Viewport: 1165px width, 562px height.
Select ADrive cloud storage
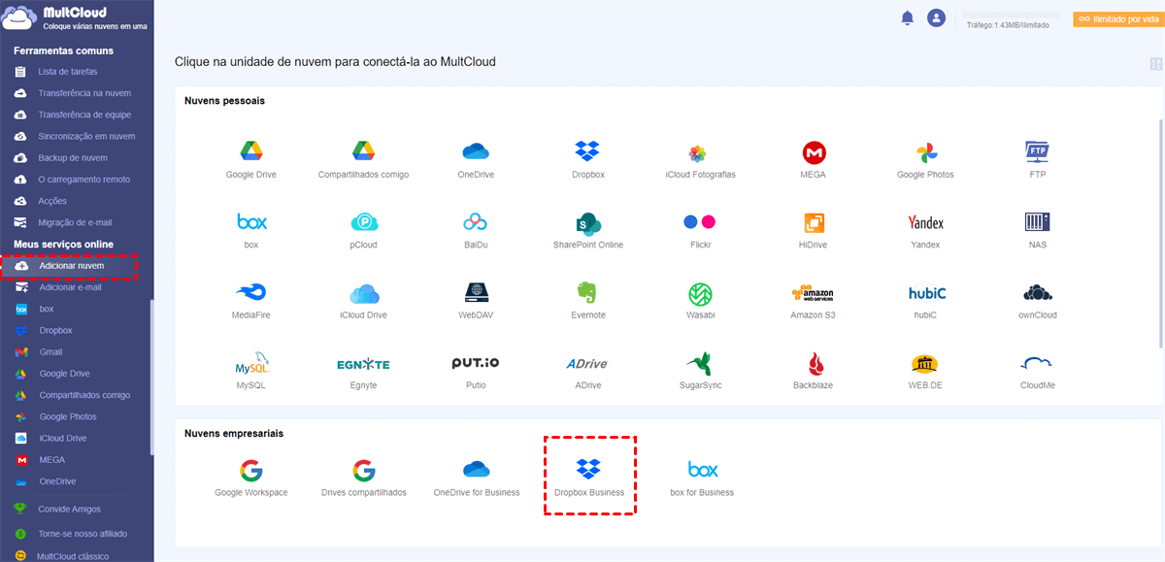click(x=586, y=364)
